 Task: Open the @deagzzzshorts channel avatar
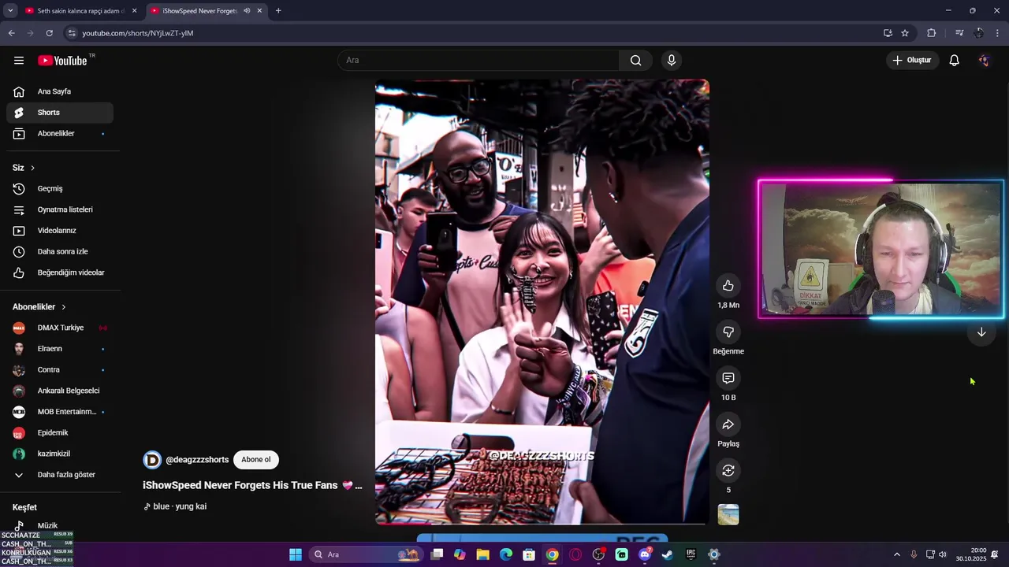pyautogui.click(x=152, y=460)
